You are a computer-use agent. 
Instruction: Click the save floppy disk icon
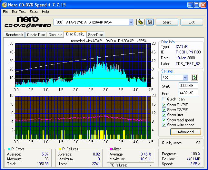(150, 22)
